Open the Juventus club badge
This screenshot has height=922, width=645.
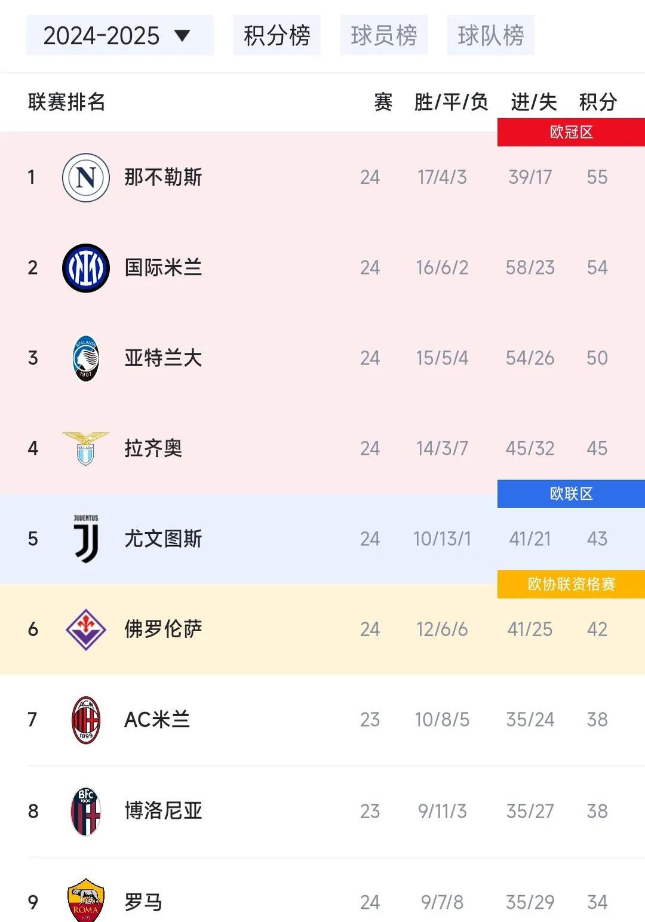(x=85, y=539)
